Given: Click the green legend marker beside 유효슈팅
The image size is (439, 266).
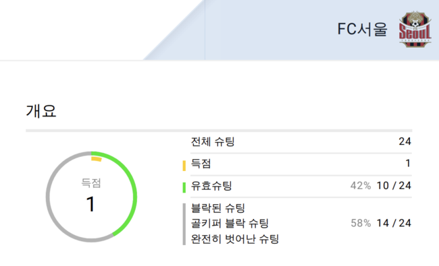Looking at the screenshot, I should click(184, 187).
